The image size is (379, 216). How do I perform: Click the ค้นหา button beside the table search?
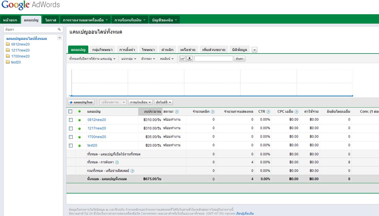[240, 59]
